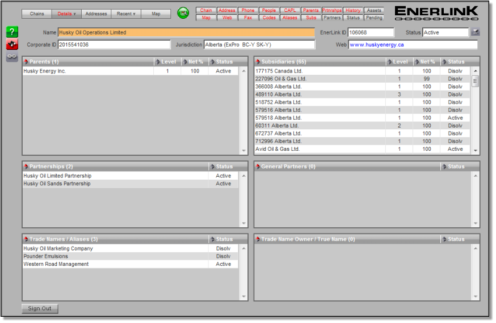Click the red icon under the help icon
This screenshot has width=496, height=323.
pos(12,45)
